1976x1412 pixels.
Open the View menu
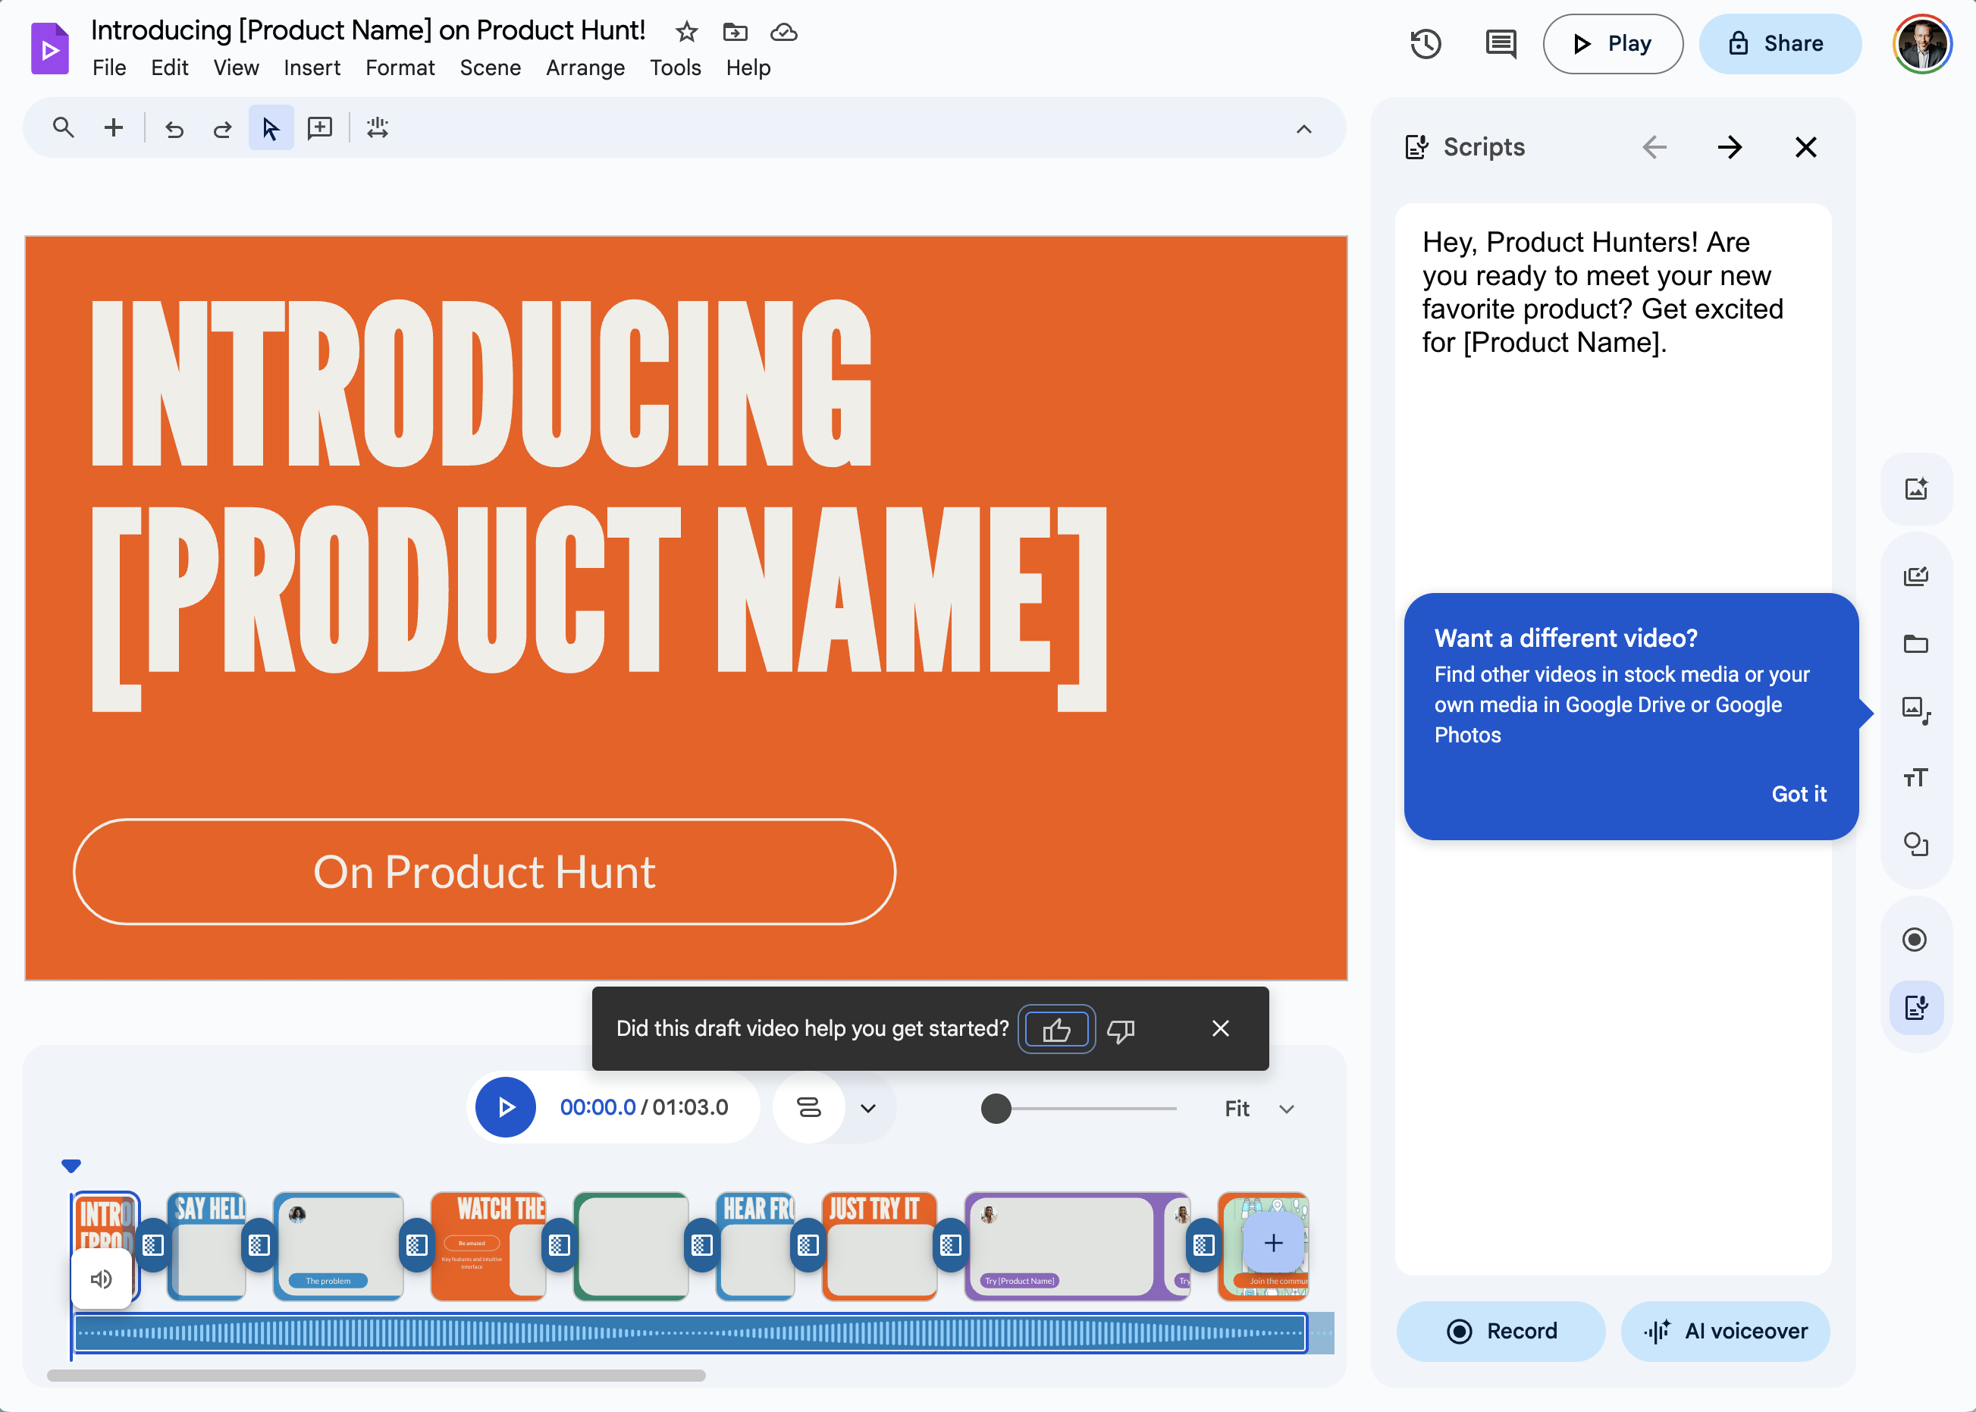237,67
